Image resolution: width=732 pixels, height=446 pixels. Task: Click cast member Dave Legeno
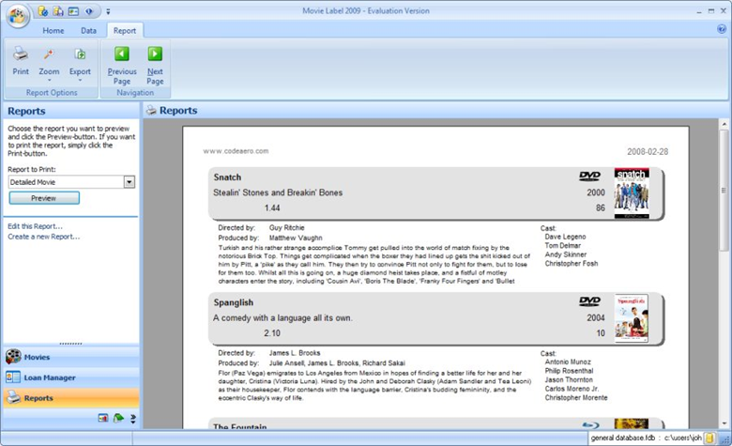tap(565, 237)
